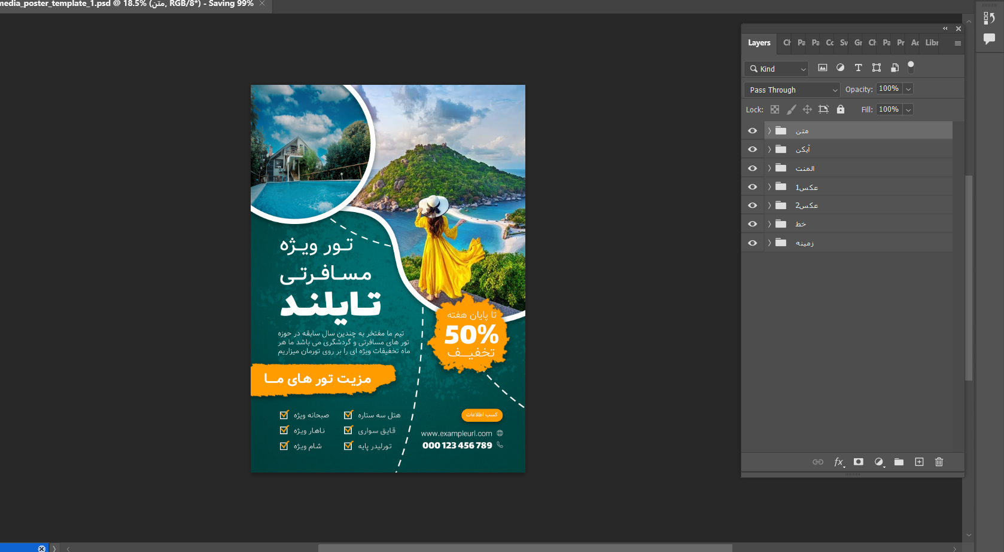
Task: Toggle visibility of عکس1 group
Action: coord(752,187)
